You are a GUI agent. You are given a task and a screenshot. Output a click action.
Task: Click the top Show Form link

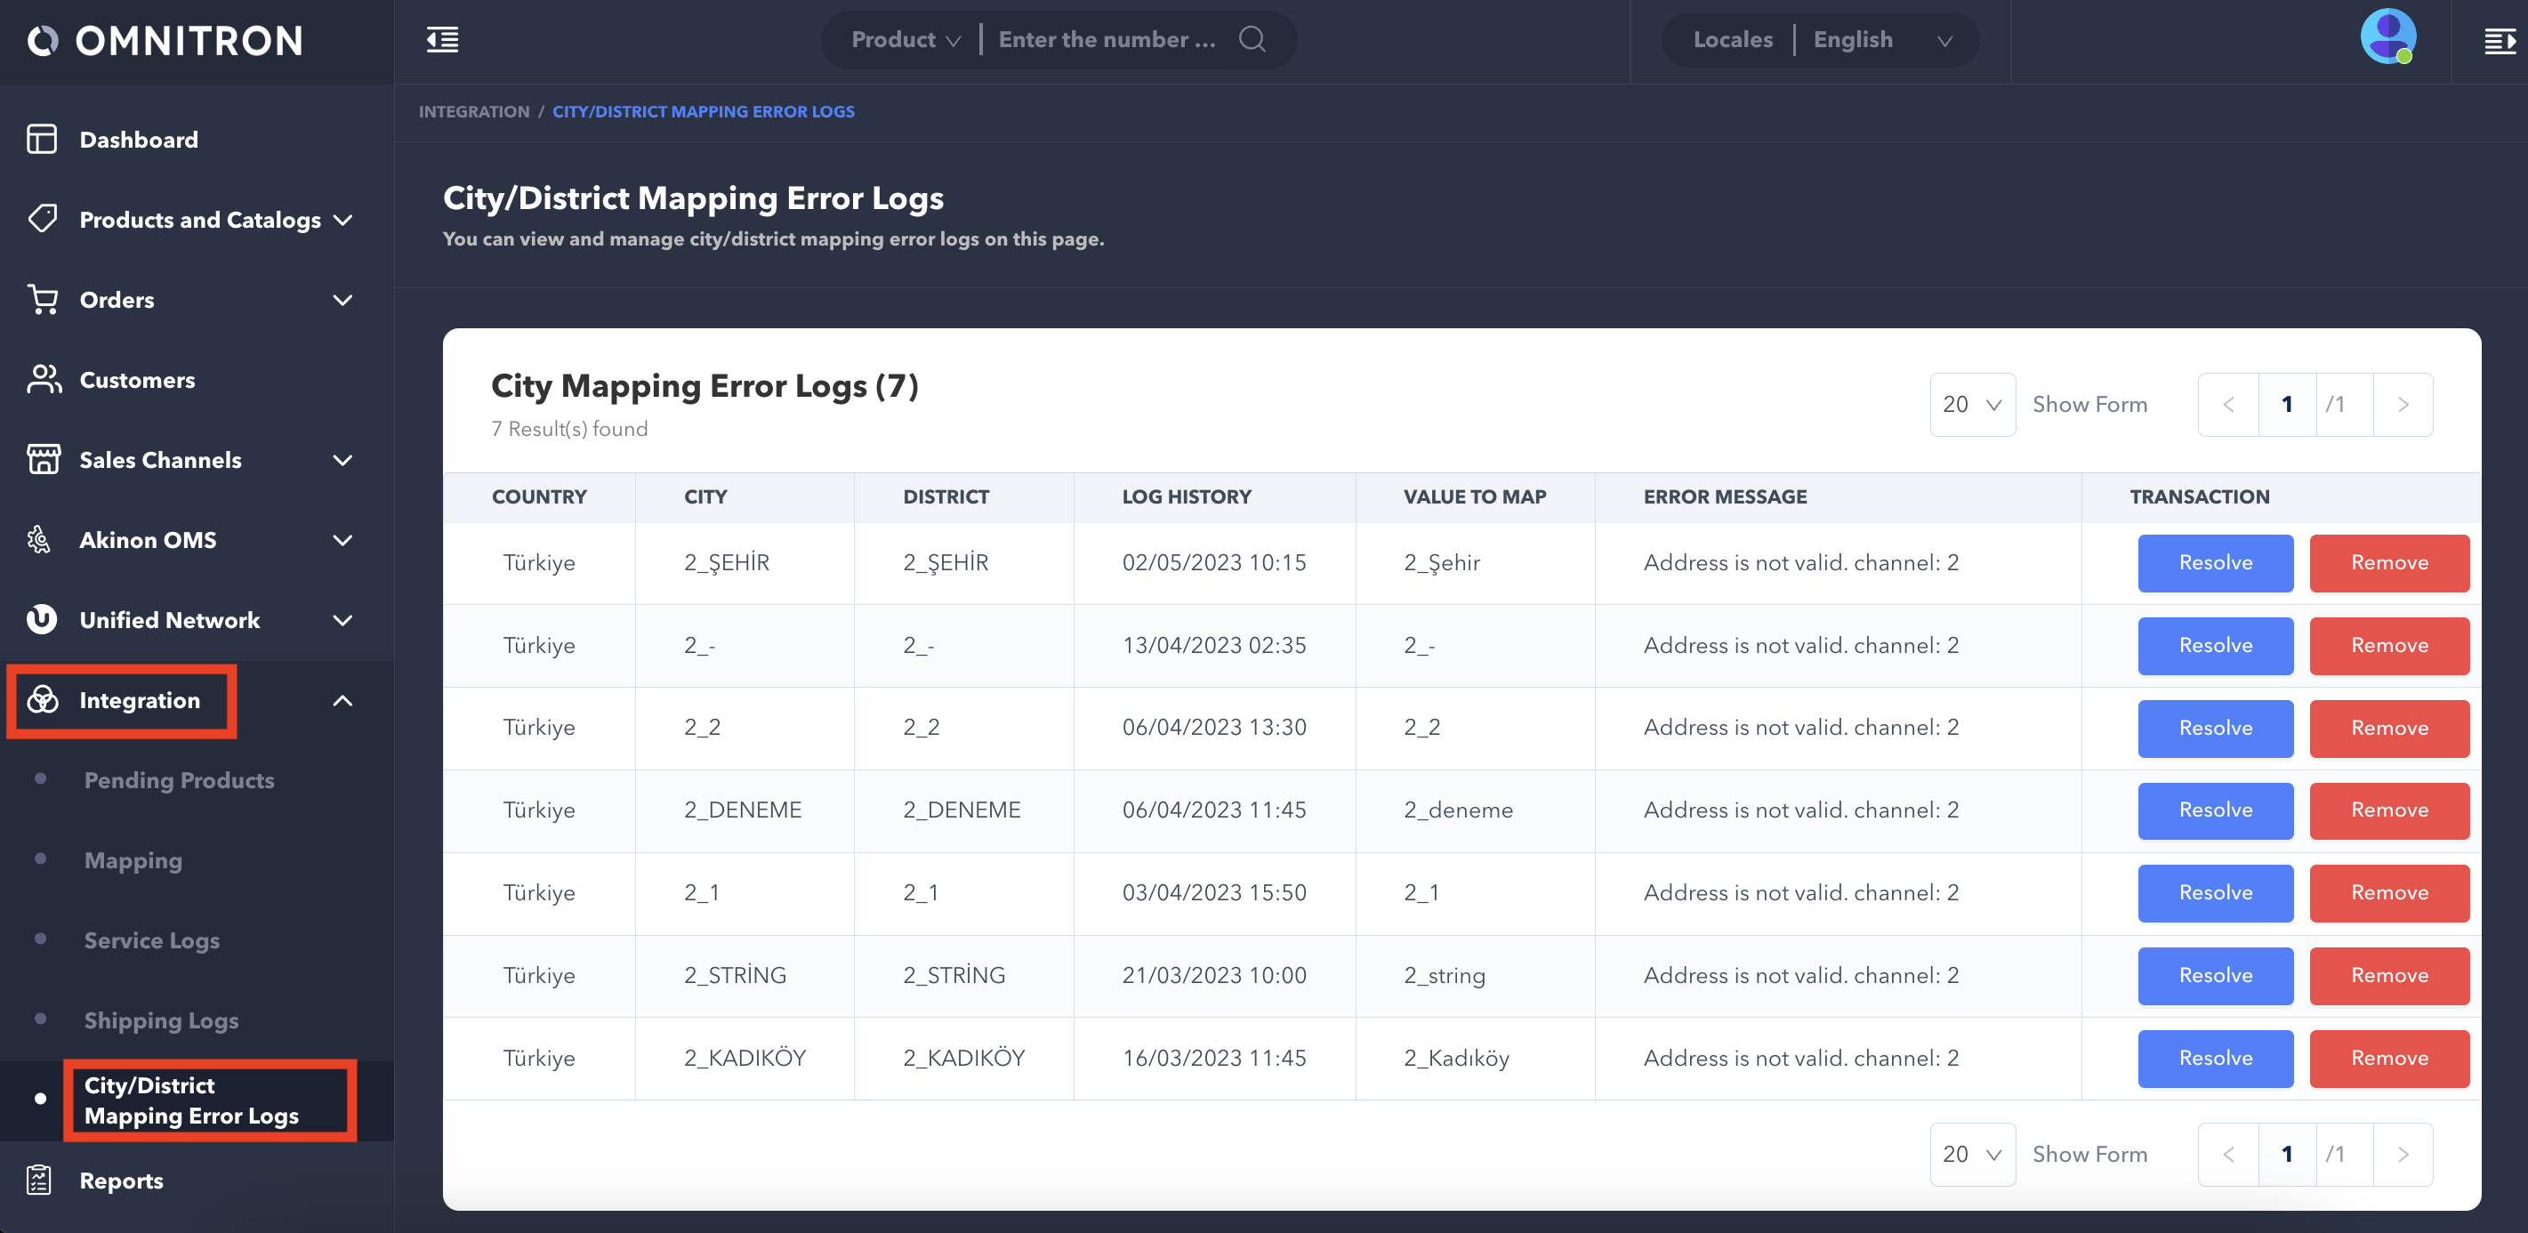[x=2089, y=405]
